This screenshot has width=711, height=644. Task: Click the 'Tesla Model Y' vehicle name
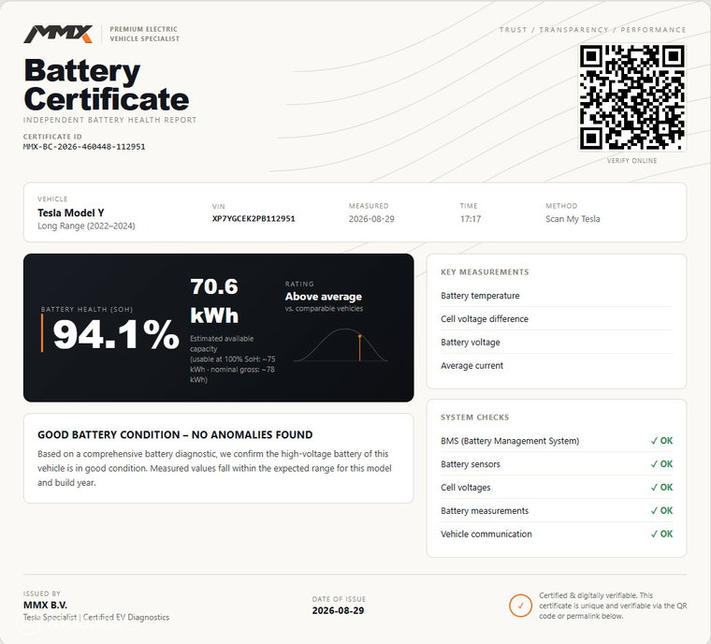(71, 212)
